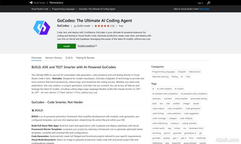Click the Get it now link

204,9
